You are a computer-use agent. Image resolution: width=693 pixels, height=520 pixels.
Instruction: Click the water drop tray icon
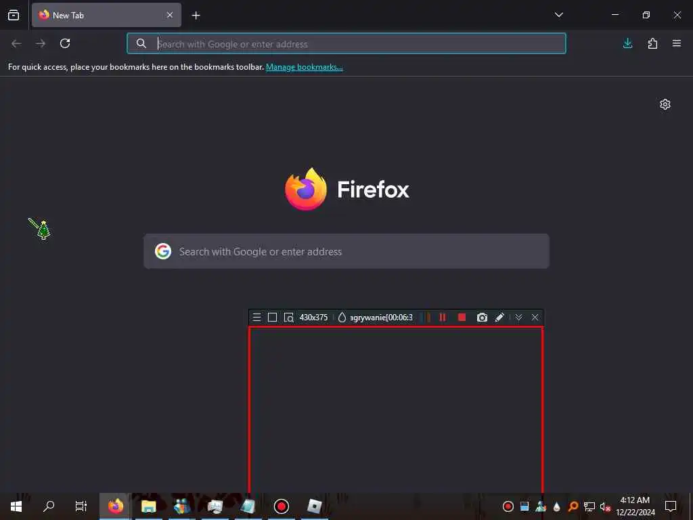[x=557, y=506]
